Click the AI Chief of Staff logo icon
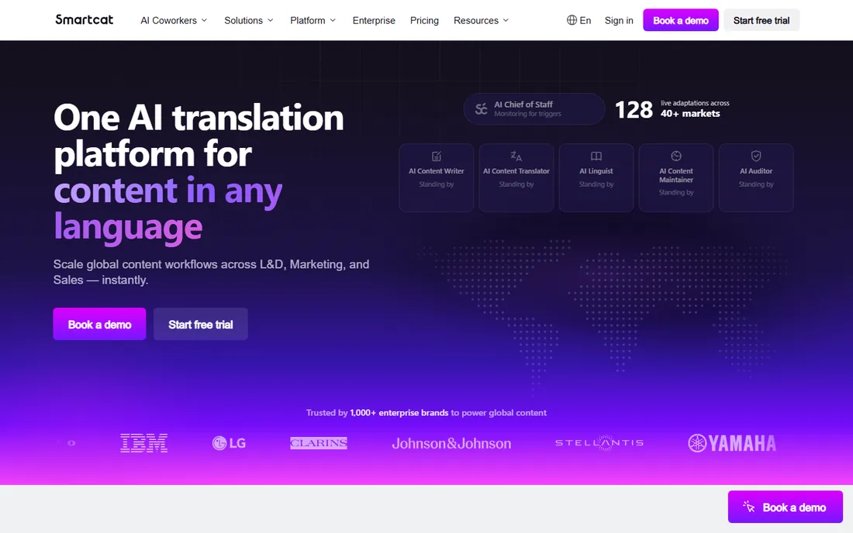This screenshot has width=853, height=533. coord(481,108)
